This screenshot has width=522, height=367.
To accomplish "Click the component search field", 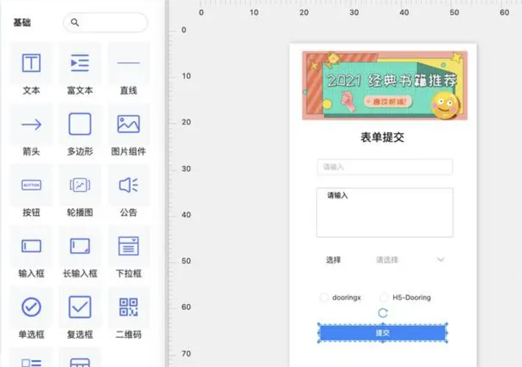I will point(105,22).
